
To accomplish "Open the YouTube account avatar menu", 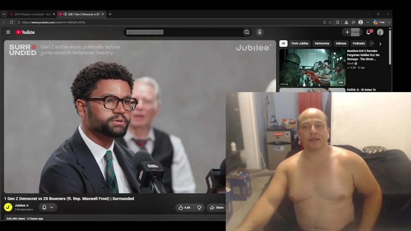I will [x=380, y=32].
